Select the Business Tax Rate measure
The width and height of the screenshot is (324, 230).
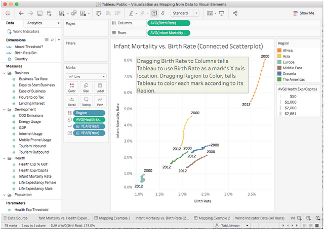coord(33,79)
